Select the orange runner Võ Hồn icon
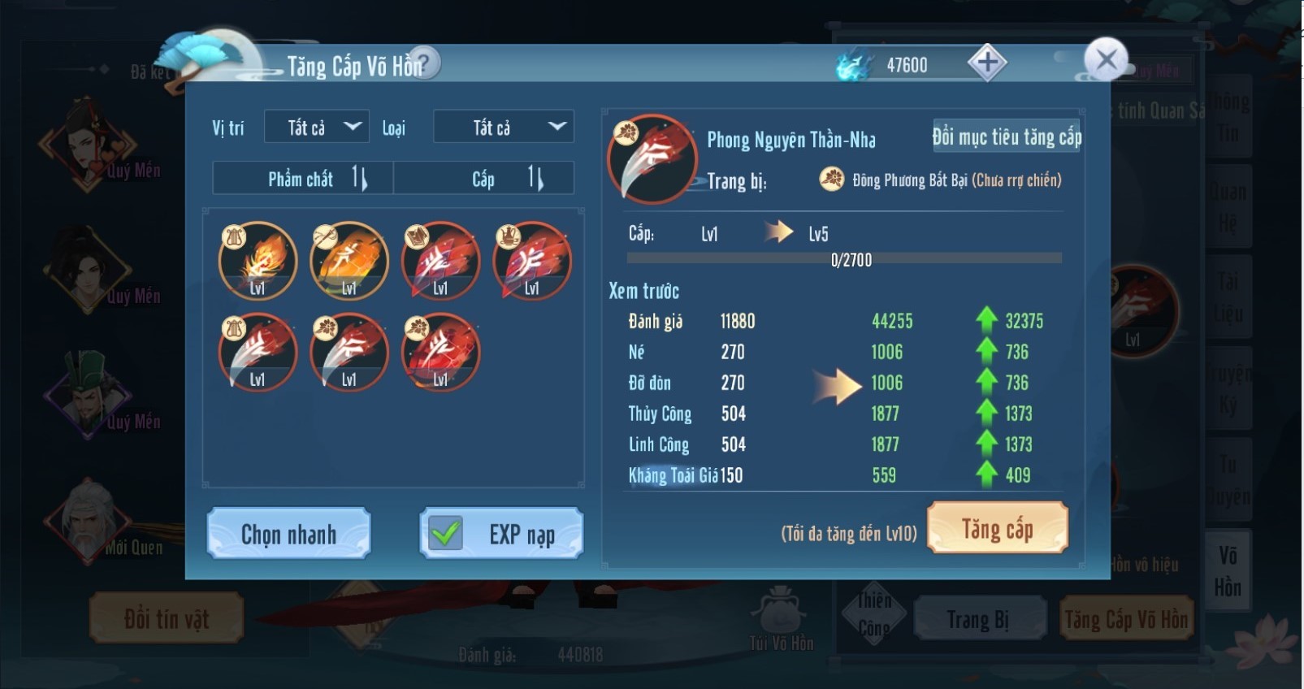 coord(349,261)
